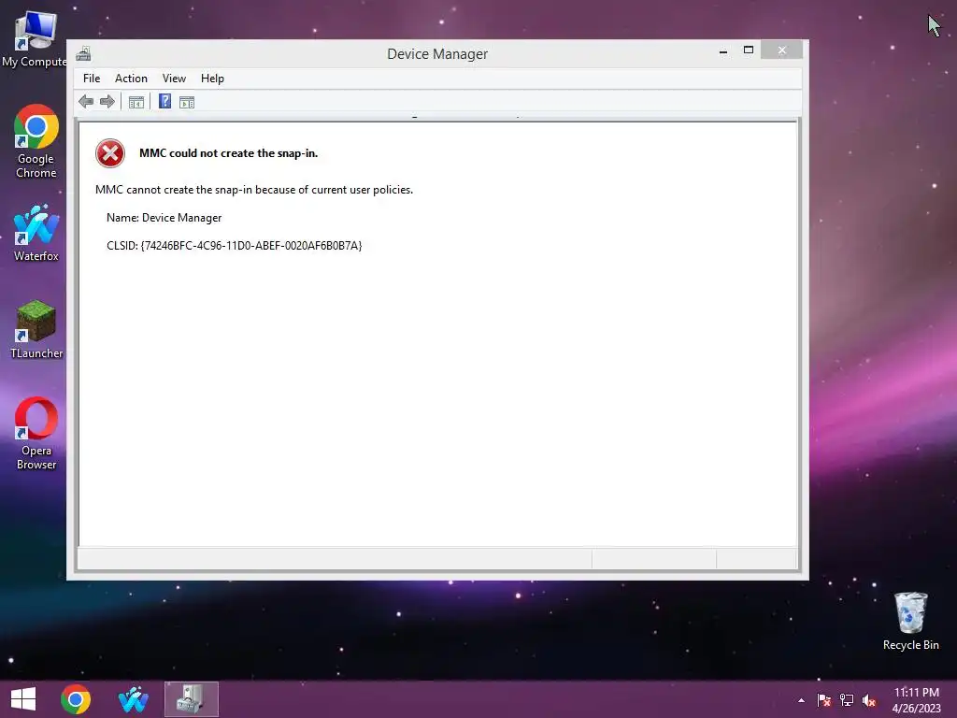Close the Device Manager window

782,50
